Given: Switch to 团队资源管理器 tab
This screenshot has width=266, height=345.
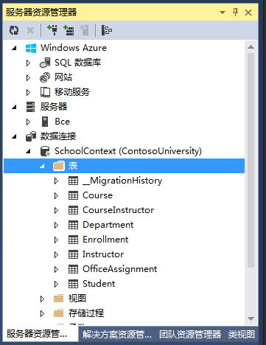Looking at the screenshot, I should tap(190, 334).
